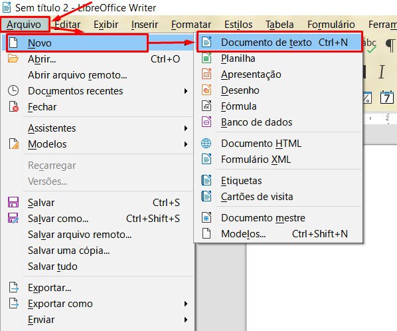This screenshot has width=397, height=331.
Task: Click the Modelos... blank page icon
Action: (206, 233)
